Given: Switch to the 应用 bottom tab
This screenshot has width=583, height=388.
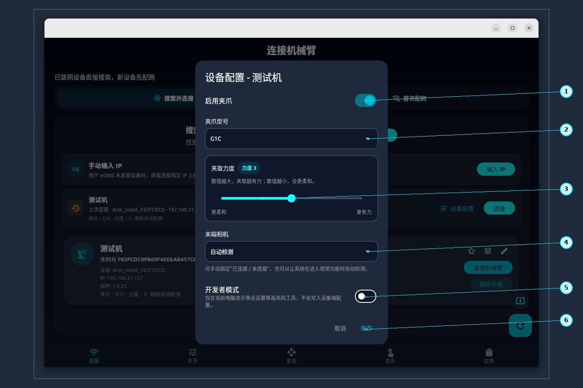Looking at the screenshot, I should click(x=489, y=356).
